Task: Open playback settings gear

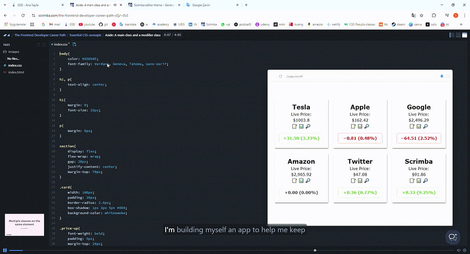Action: 465,250
